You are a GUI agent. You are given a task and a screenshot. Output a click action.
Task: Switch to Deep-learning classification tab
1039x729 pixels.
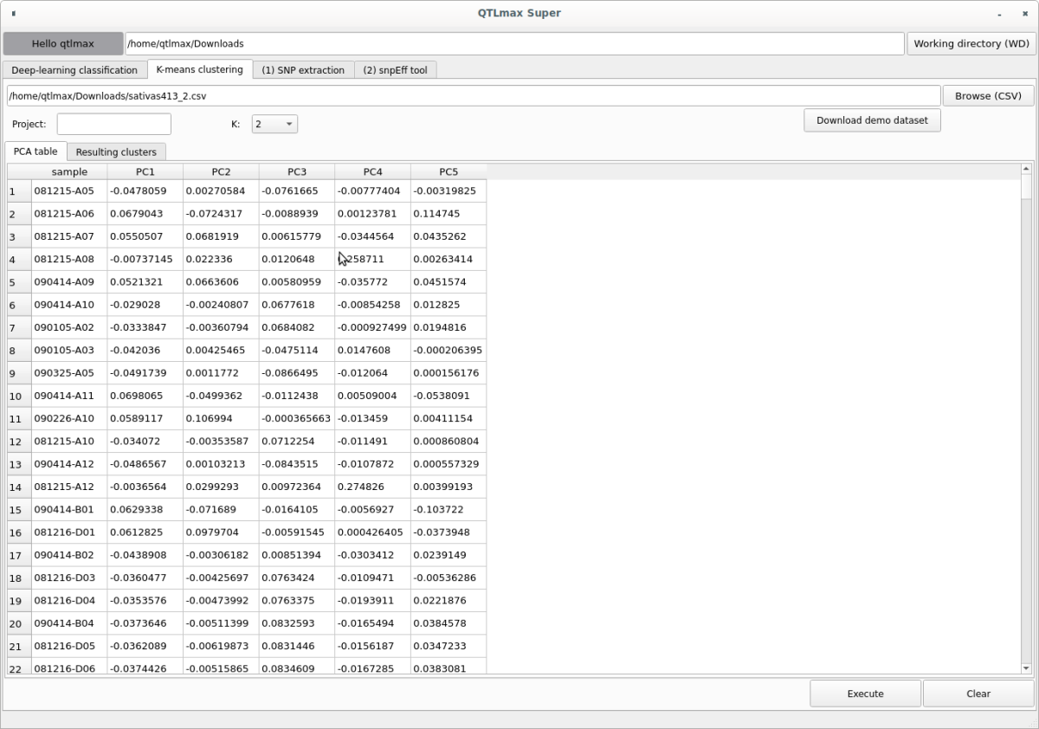tap(74, 70)
